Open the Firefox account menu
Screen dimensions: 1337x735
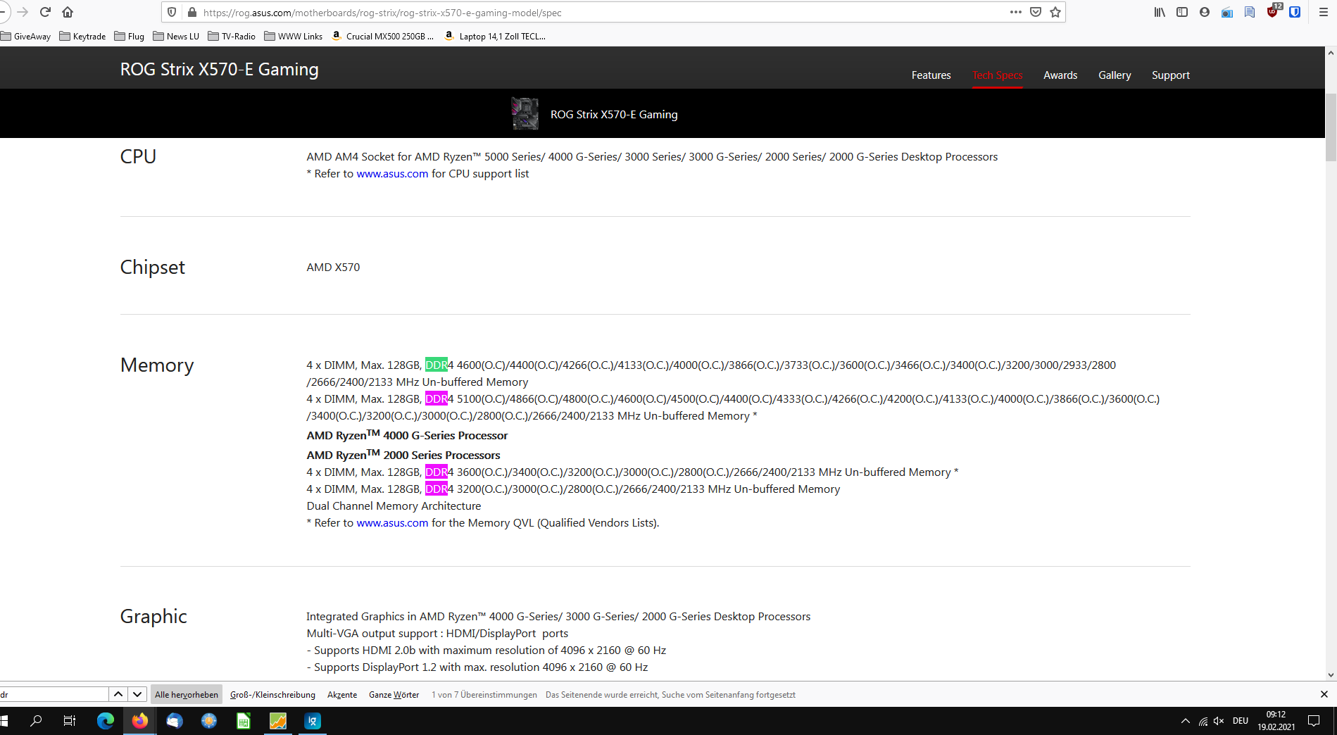1204,12
